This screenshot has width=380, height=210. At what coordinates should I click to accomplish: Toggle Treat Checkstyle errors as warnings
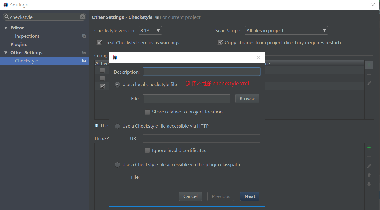pos(99,43)
